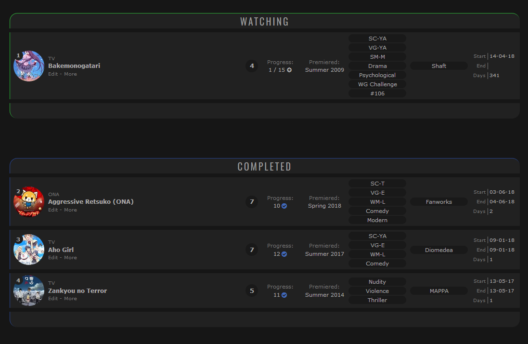528x344 pixels.
Task: Click the Aggressive Retsuko score 7 badge
Action: [252, 202]
